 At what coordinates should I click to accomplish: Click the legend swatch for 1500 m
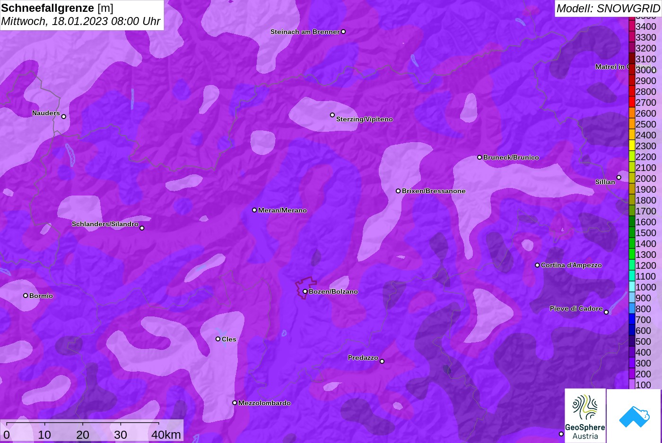(632, 233)
